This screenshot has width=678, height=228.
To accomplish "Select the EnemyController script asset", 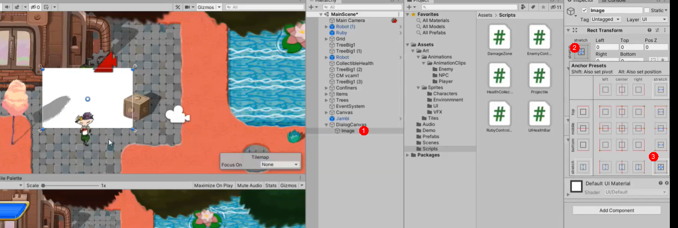I will point(539,40).
